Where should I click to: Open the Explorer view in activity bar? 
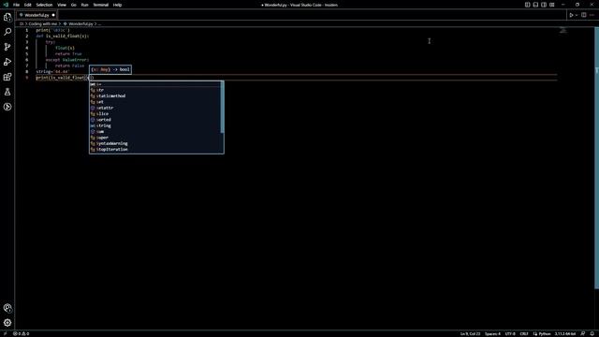(7, 17)
